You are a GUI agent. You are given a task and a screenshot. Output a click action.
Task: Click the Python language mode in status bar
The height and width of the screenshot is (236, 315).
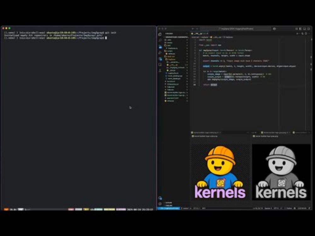[289, 208]
